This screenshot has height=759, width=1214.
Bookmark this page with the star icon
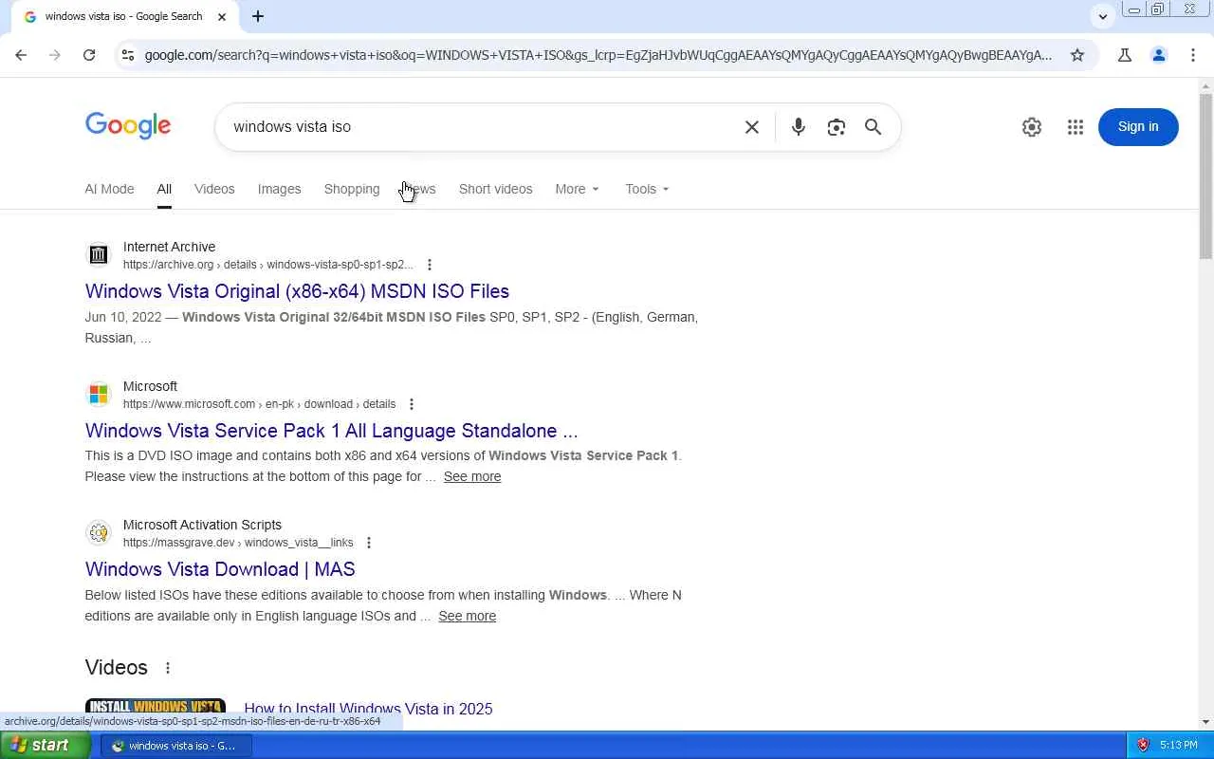1077,55
